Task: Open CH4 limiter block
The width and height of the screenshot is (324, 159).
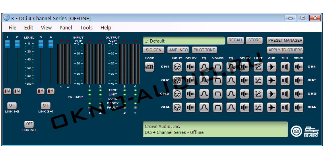Action: (258, 107)
